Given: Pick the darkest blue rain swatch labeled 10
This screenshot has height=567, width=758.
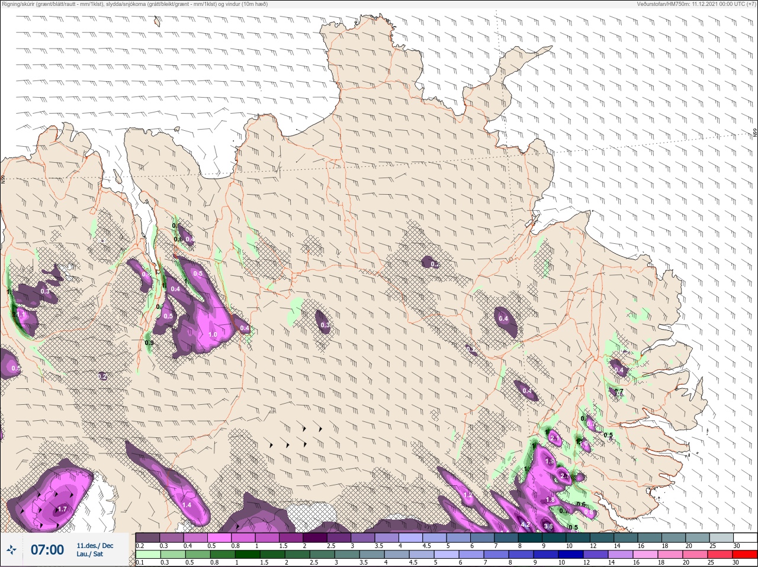Looking at the screenshot, I should pyautogui.click(x=570, y=555).
